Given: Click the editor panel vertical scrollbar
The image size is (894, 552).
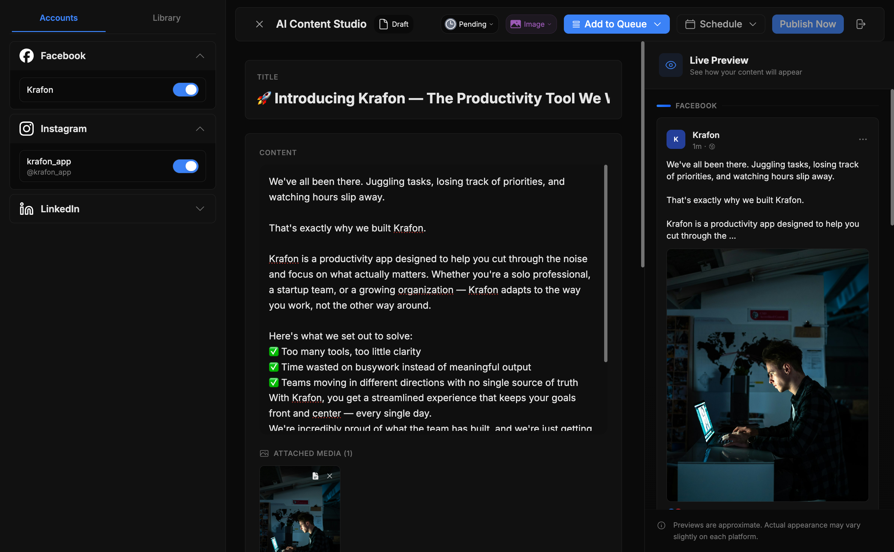Looking at the screenshot, I should pyautogui.click(x=642, y=155).
